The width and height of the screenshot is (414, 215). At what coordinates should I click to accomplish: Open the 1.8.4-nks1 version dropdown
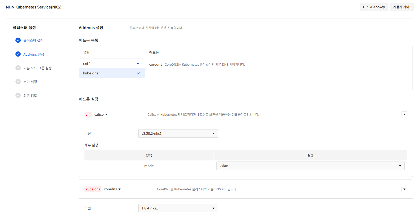[178, 208]
